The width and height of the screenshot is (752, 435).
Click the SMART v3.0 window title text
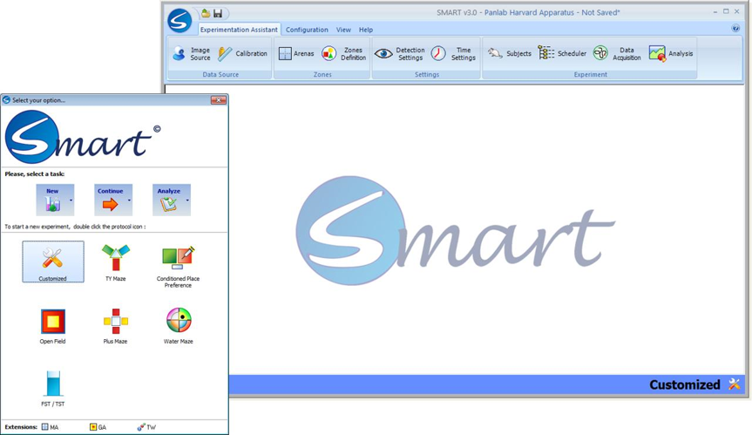(528, 12)
